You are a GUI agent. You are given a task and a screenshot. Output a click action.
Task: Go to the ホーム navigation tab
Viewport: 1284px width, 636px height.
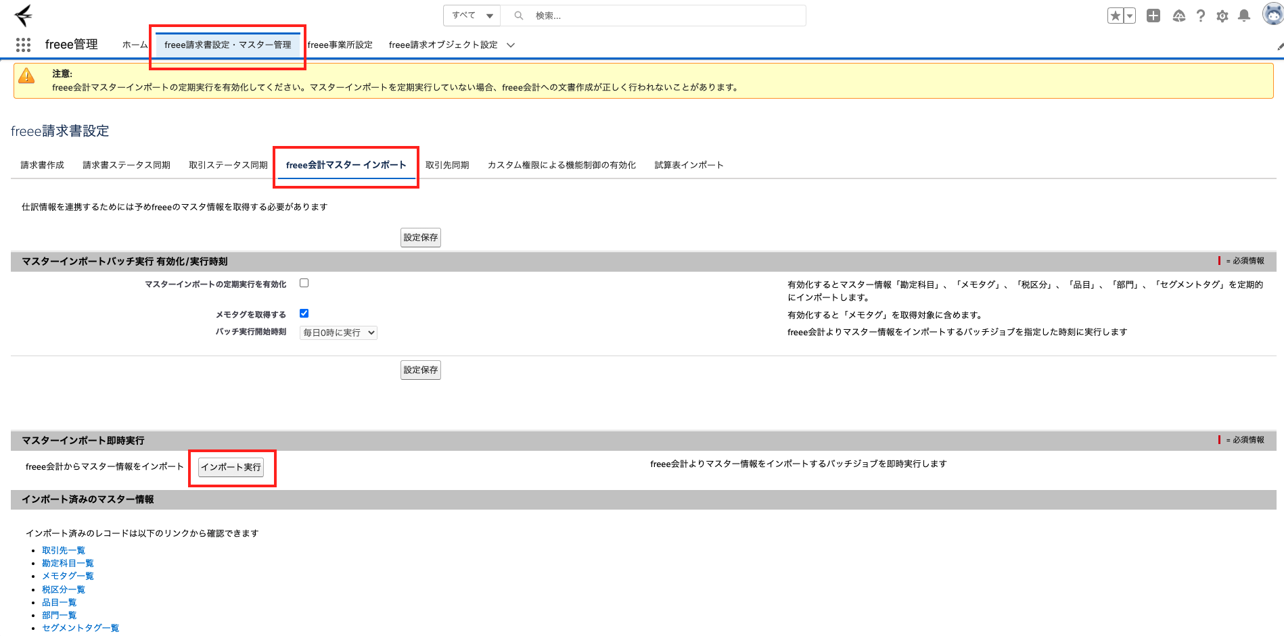pos(135,45)
